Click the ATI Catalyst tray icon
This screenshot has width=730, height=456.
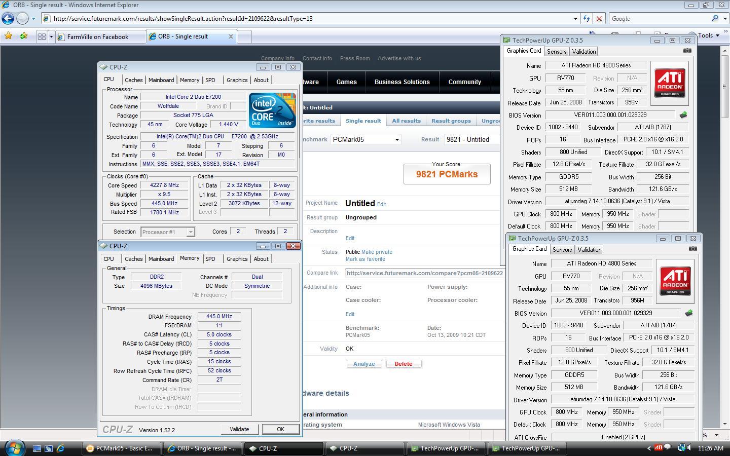click(x=658, y=448)
